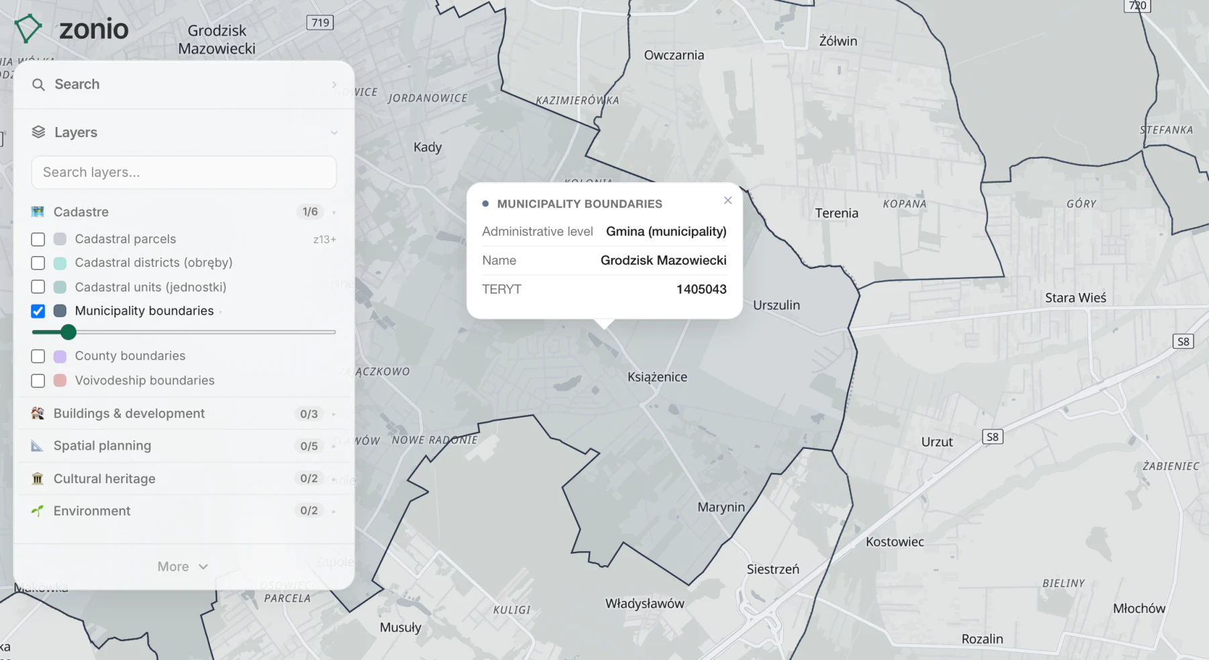Click the Grodzisk Mazowiecki name value
Viewport: 1209px width, 660px height.
point(664,260)
